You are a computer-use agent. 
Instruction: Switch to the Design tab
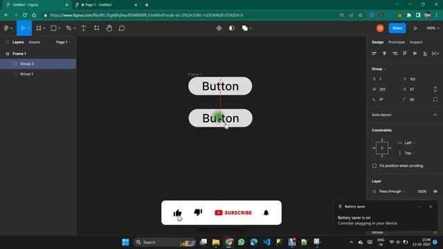[377, 42]
